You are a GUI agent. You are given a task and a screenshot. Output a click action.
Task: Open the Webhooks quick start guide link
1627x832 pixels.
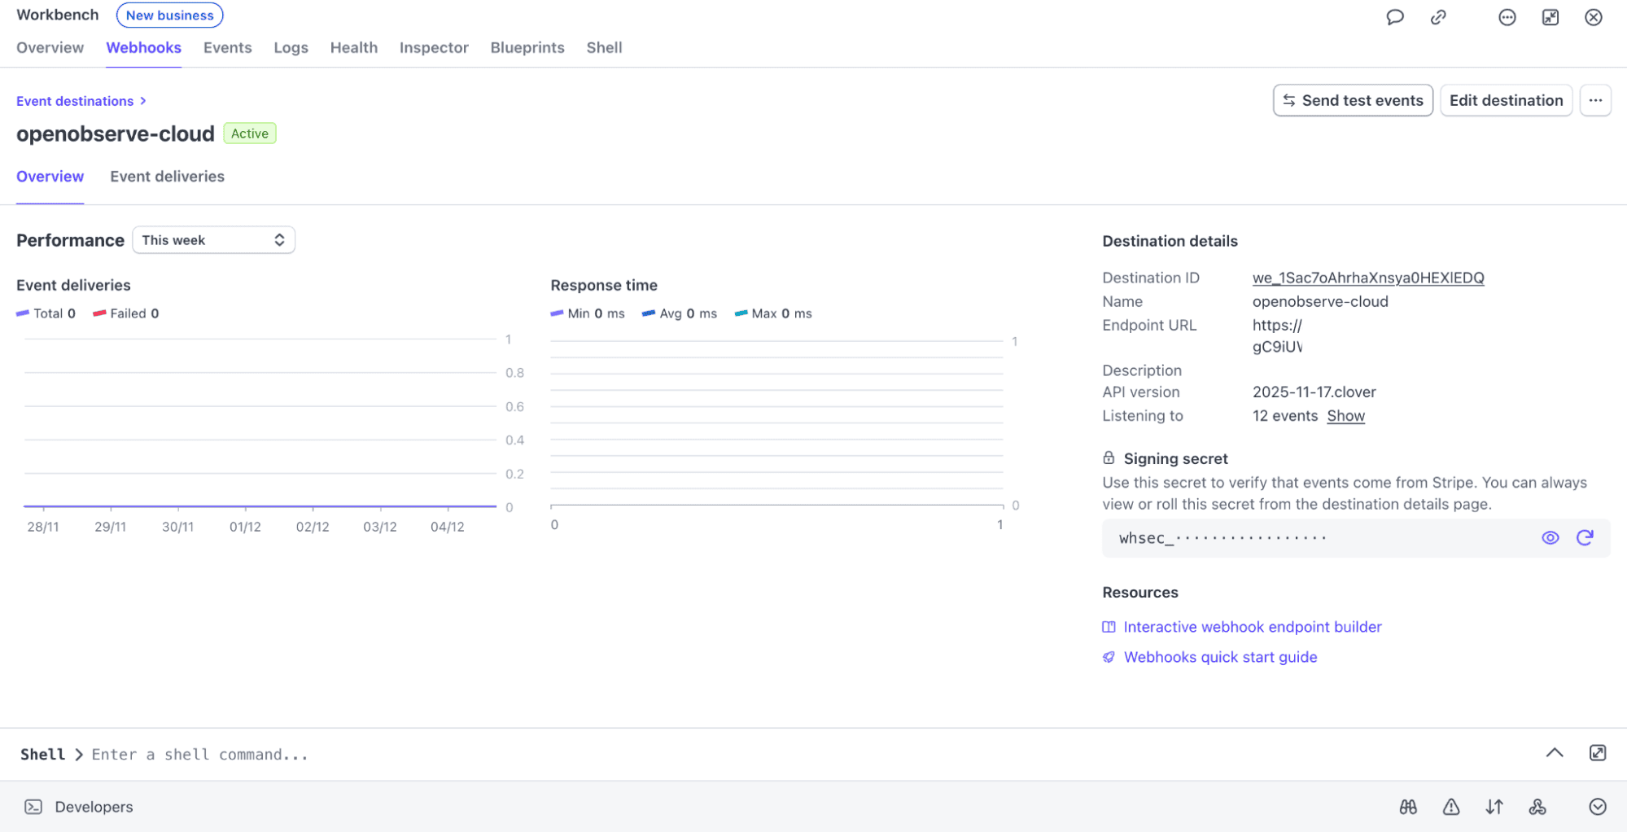pyautogui.click(x=1219, y=657)
